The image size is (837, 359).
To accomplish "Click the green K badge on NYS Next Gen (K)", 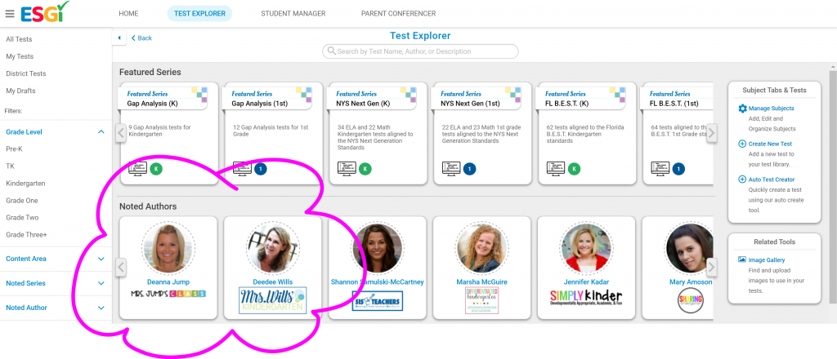I will pyautogui.click(x=365, y=170).
